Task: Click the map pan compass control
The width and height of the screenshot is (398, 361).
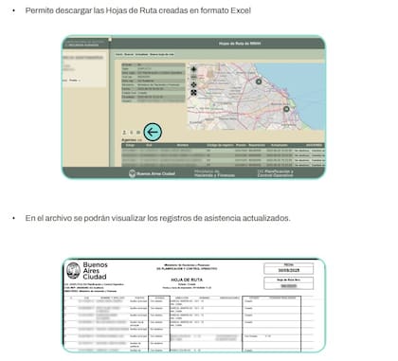Action: [193, 69]
